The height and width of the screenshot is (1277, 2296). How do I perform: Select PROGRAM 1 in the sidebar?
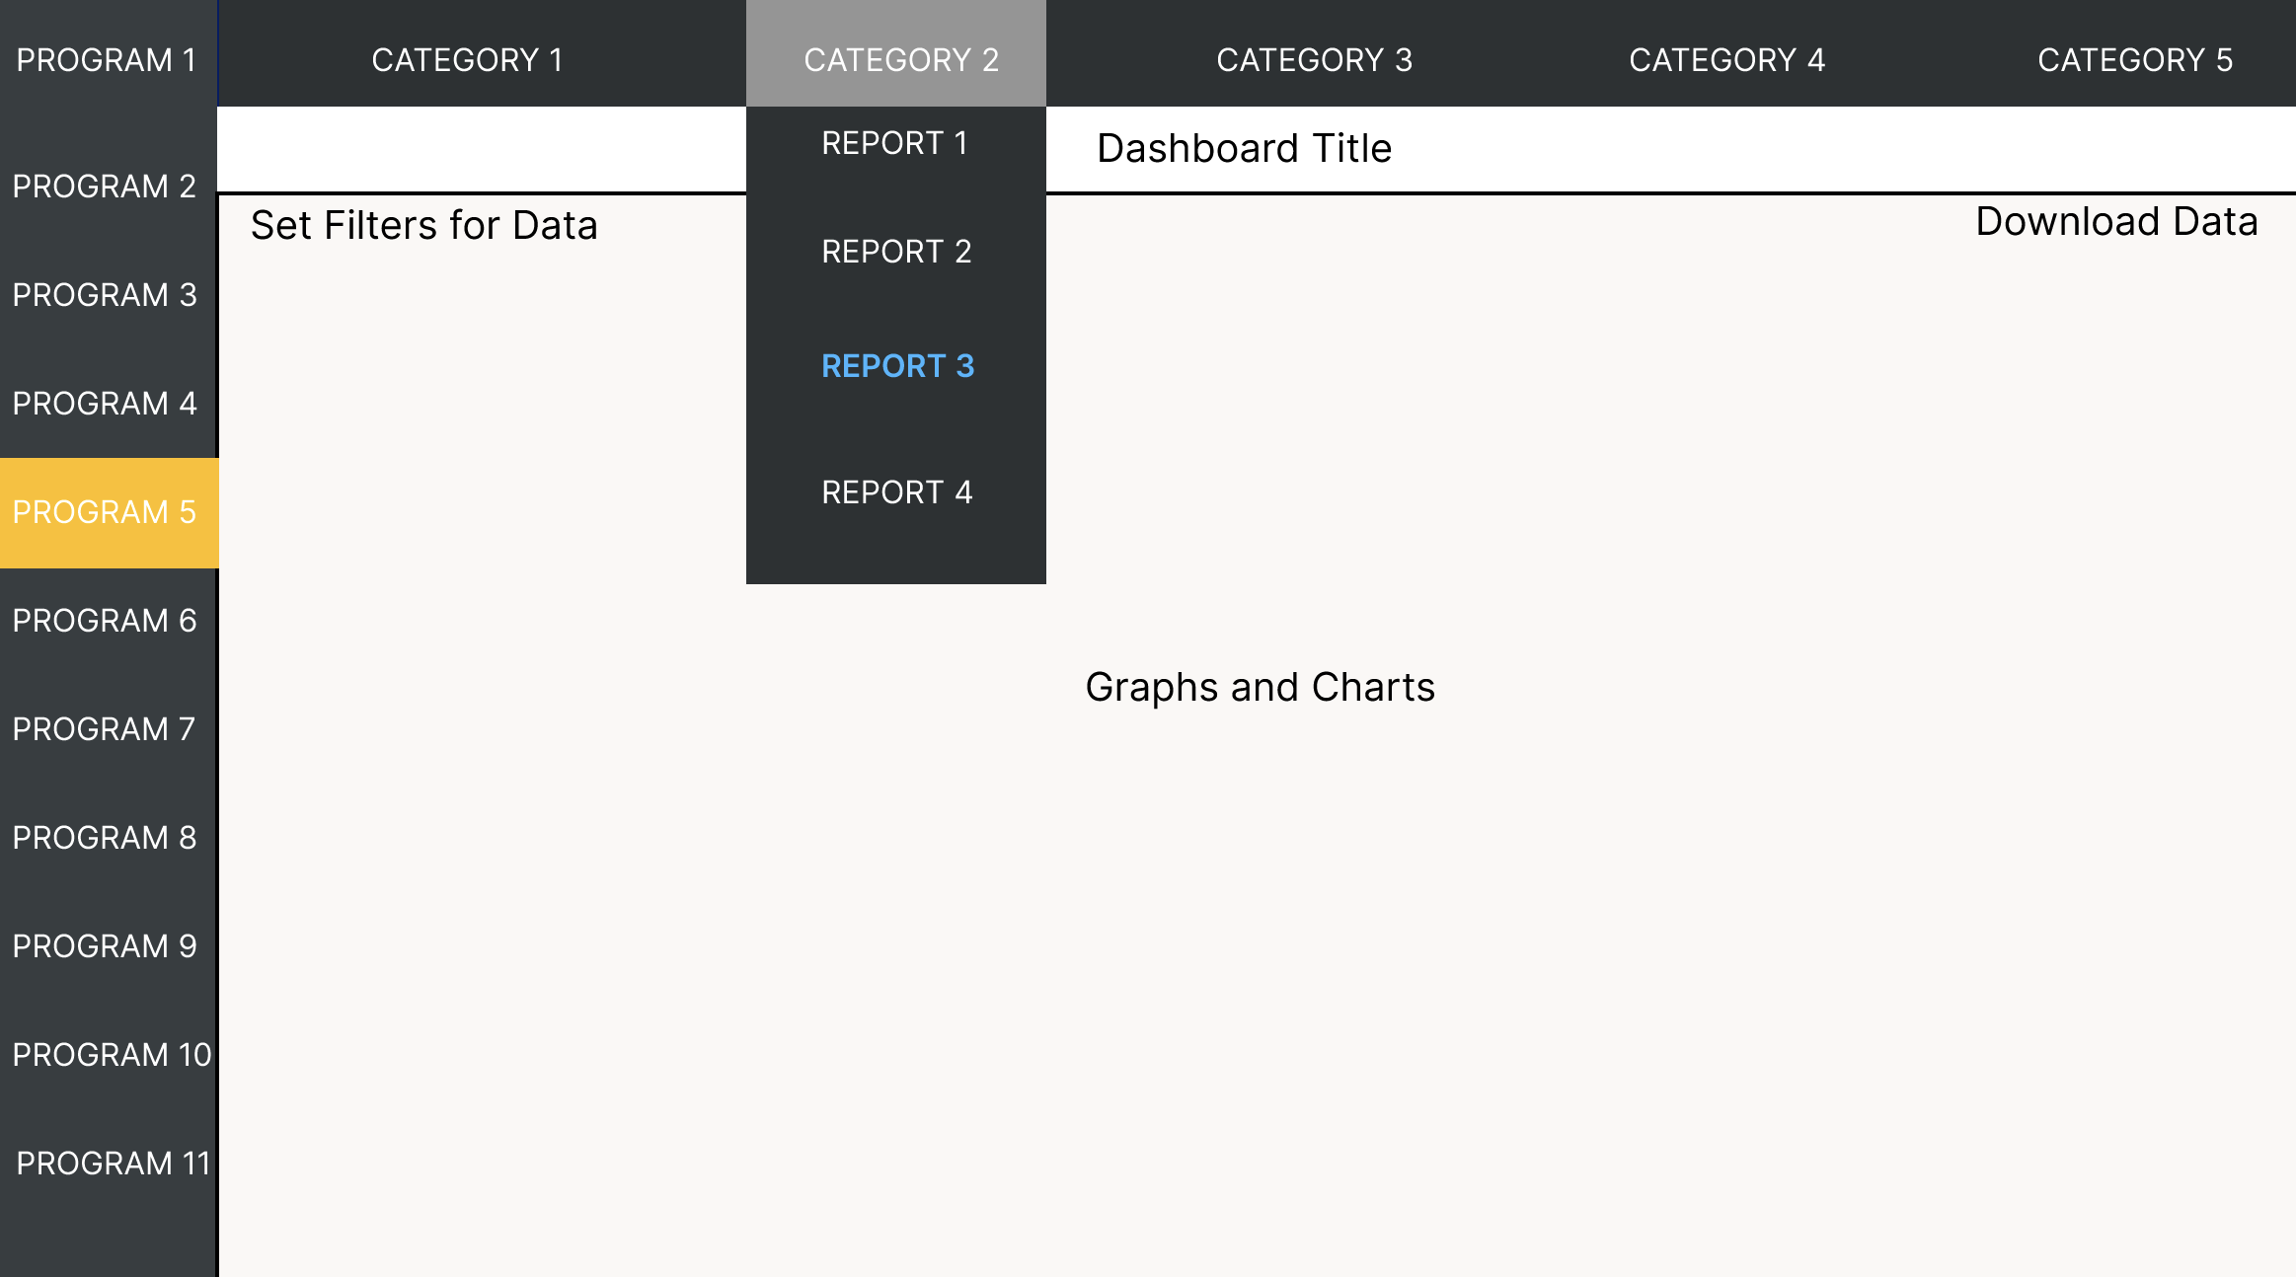[107, 60]
